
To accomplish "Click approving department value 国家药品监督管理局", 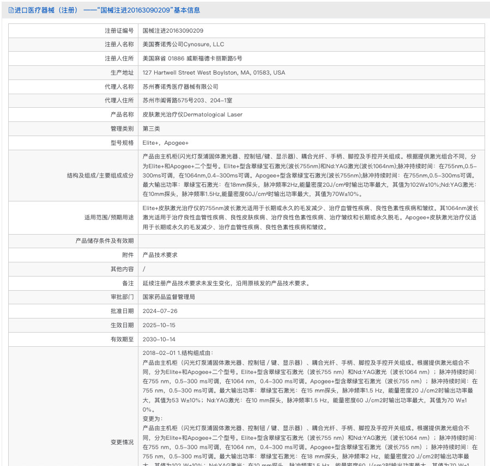I will [x=169, y=297].
